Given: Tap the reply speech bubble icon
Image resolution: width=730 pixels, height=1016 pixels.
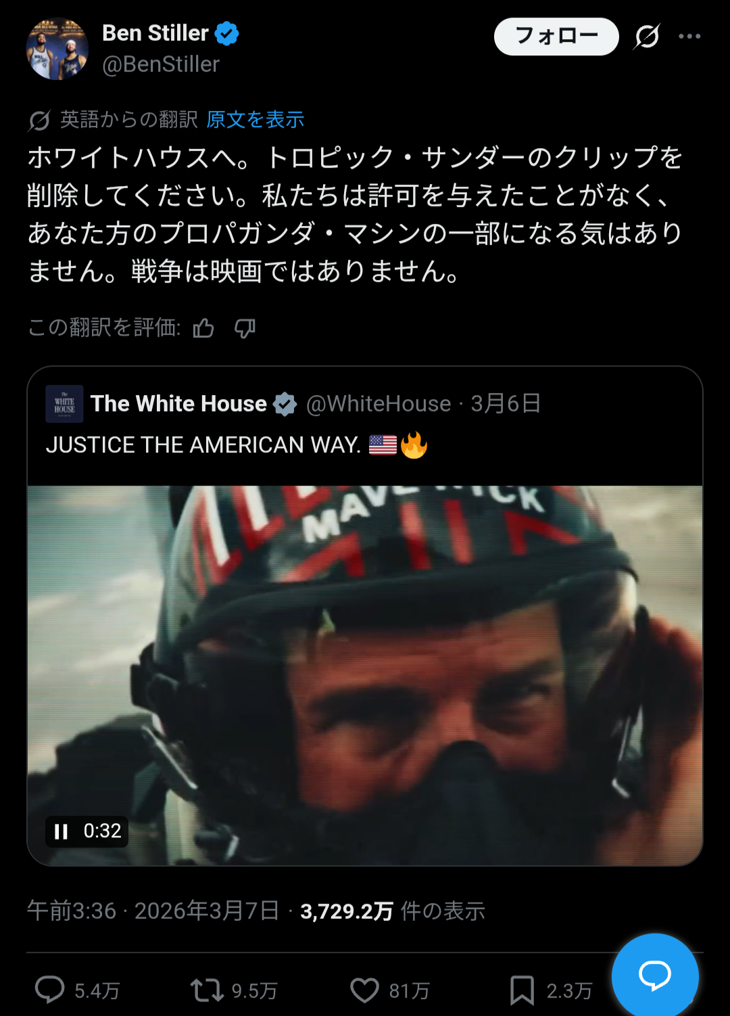Looking at the screenshot, I should tap(49, 990).
